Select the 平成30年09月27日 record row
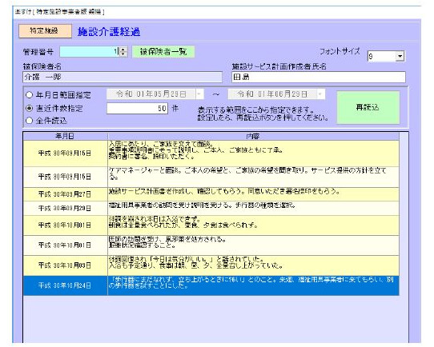 (211, 194)
